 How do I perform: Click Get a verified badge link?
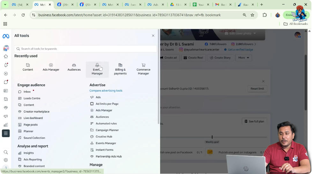240,50
